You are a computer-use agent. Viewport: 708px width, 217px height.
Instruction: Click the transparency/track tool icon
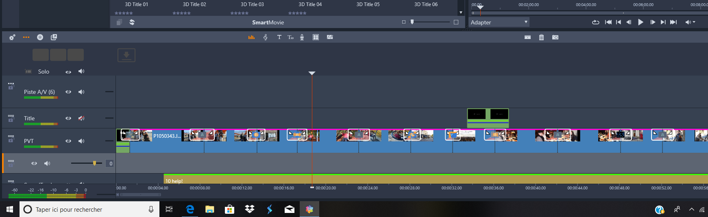click(330, 37)
